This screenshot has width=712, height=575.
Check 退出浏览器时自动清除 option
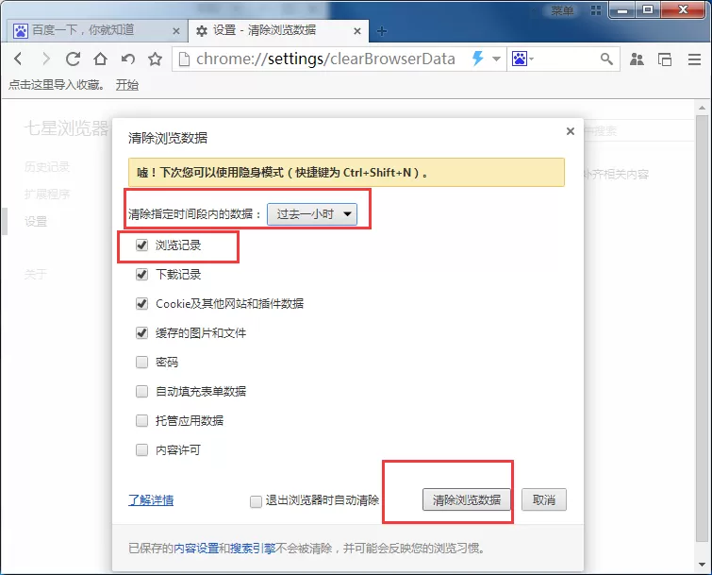(256, 501)
